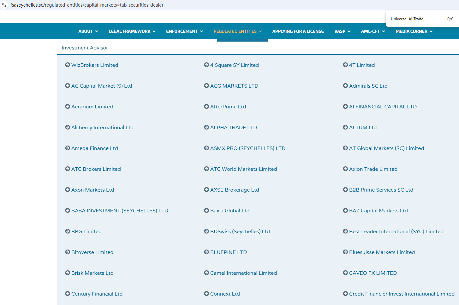
Task: Click arrow icon beside WizBrokers Limited
Action: click(x=68, y=65)
